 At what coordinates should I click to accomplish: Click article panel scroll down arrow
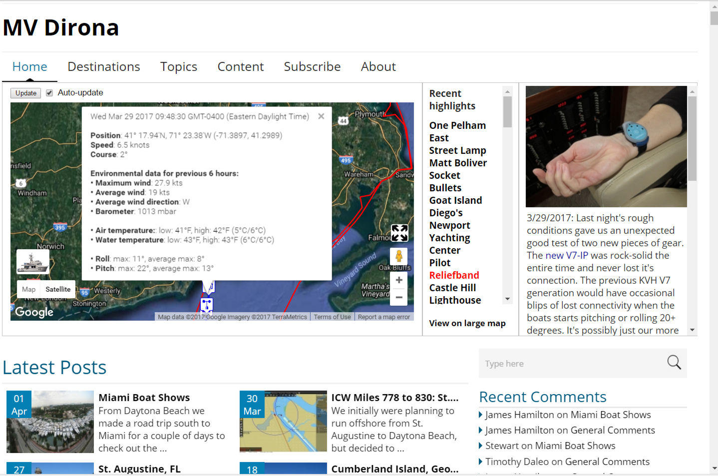pos(692,330)
